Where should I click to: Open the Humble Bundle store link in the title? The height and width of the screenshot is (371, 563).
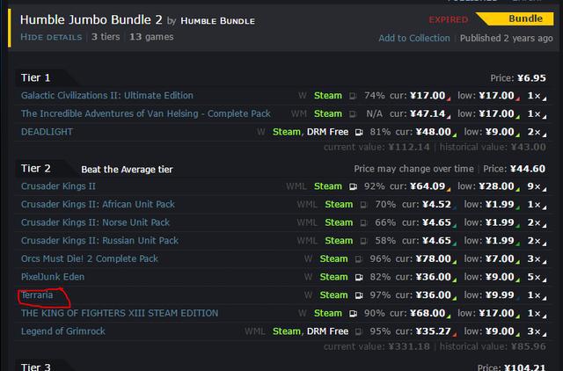217,20
